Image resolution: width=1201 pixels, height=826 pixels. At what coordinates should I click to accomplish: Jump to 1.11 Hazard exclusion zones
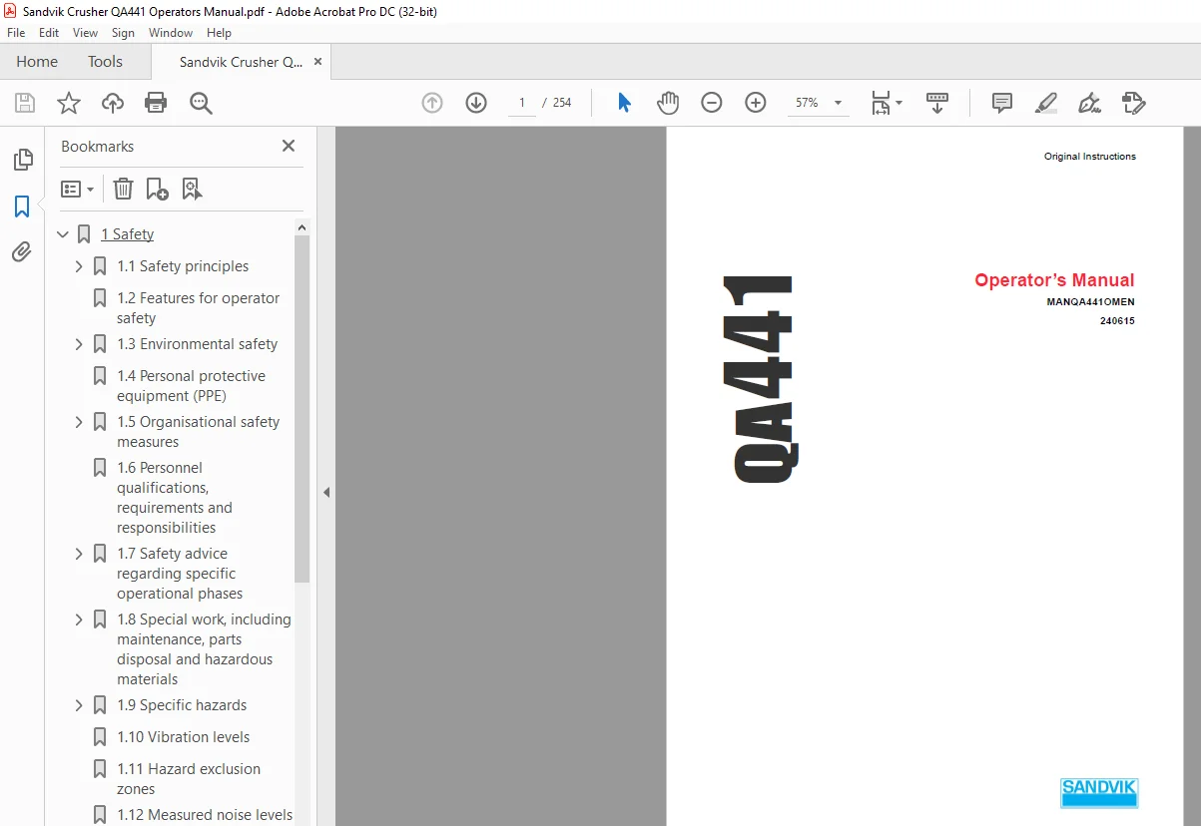[x=188, y=779]
